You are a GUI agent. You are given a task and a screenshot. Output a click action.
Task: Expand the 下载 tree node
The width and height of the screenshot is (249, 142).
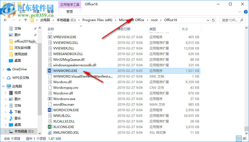[x=6, y=112]
